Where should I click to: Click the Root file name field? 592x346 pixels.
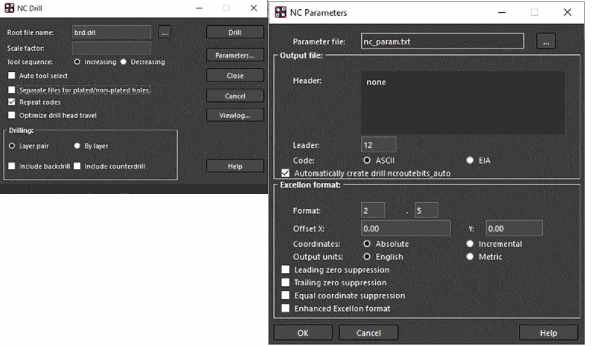coord(112,33)
